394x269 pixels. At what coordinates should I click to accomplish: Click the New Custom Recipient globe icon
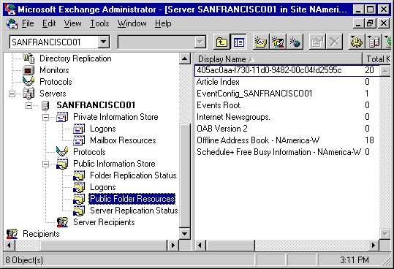(295, 42)
